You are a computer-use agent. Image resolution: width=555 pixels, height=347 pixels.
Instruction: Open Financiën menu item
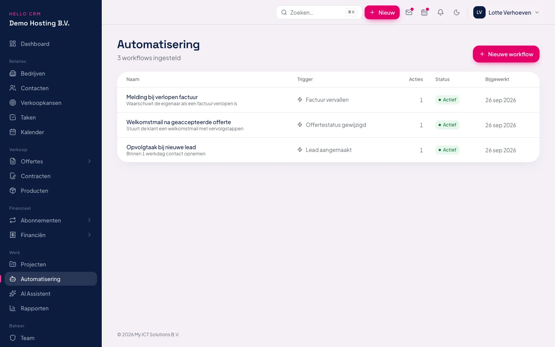(x=51, y=235)
